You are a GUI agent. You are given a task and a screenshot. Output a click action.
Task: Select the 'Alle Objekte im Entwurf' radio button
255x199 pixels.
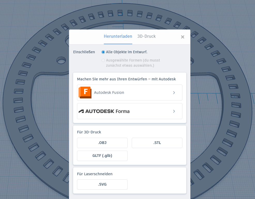point(103,52)
